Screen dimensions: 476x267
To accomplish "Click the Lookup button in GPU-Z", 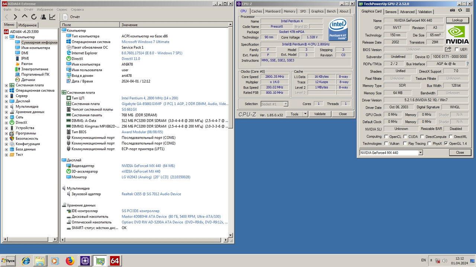I will click(457, 20).
